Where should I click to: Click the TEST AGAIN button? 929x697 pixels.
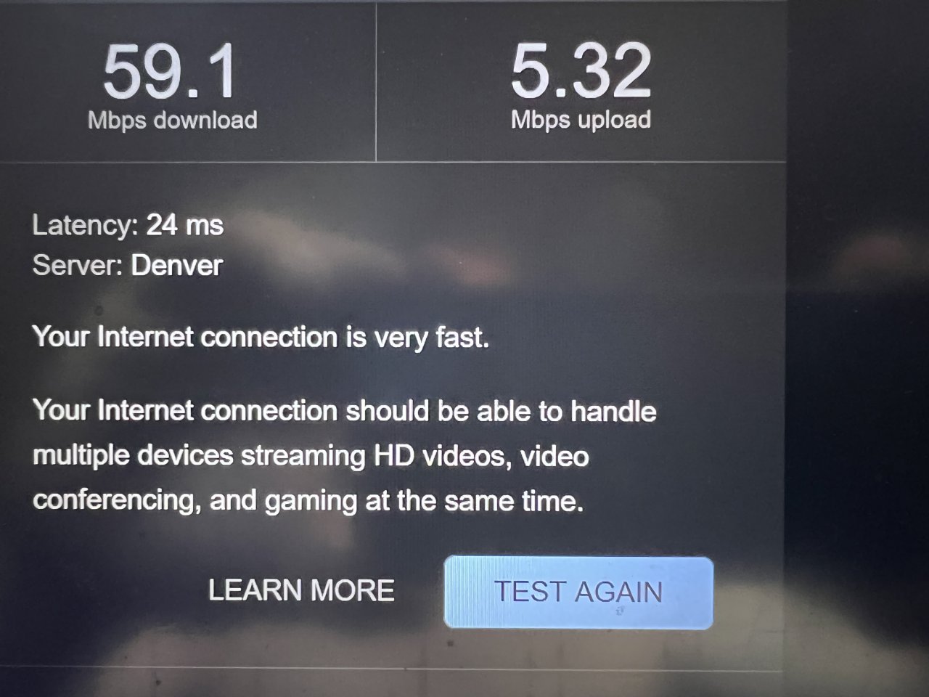(578, 592)
